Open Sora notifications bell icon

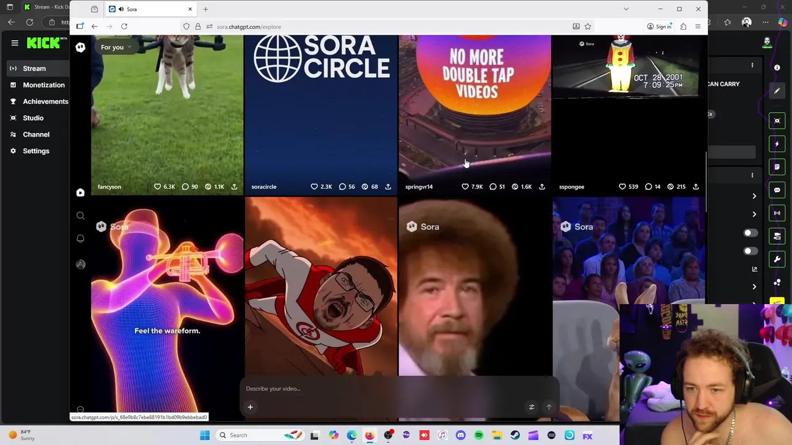tap(80, 239)
